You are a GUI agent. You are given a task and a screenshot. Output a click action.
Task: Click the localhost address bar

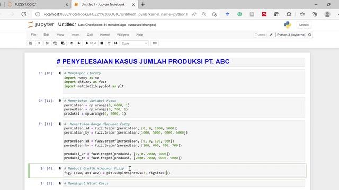pyautogui.click(x=115, y=14)
